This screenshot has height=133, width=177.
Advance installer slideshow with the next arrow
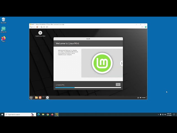coord(122,63)
